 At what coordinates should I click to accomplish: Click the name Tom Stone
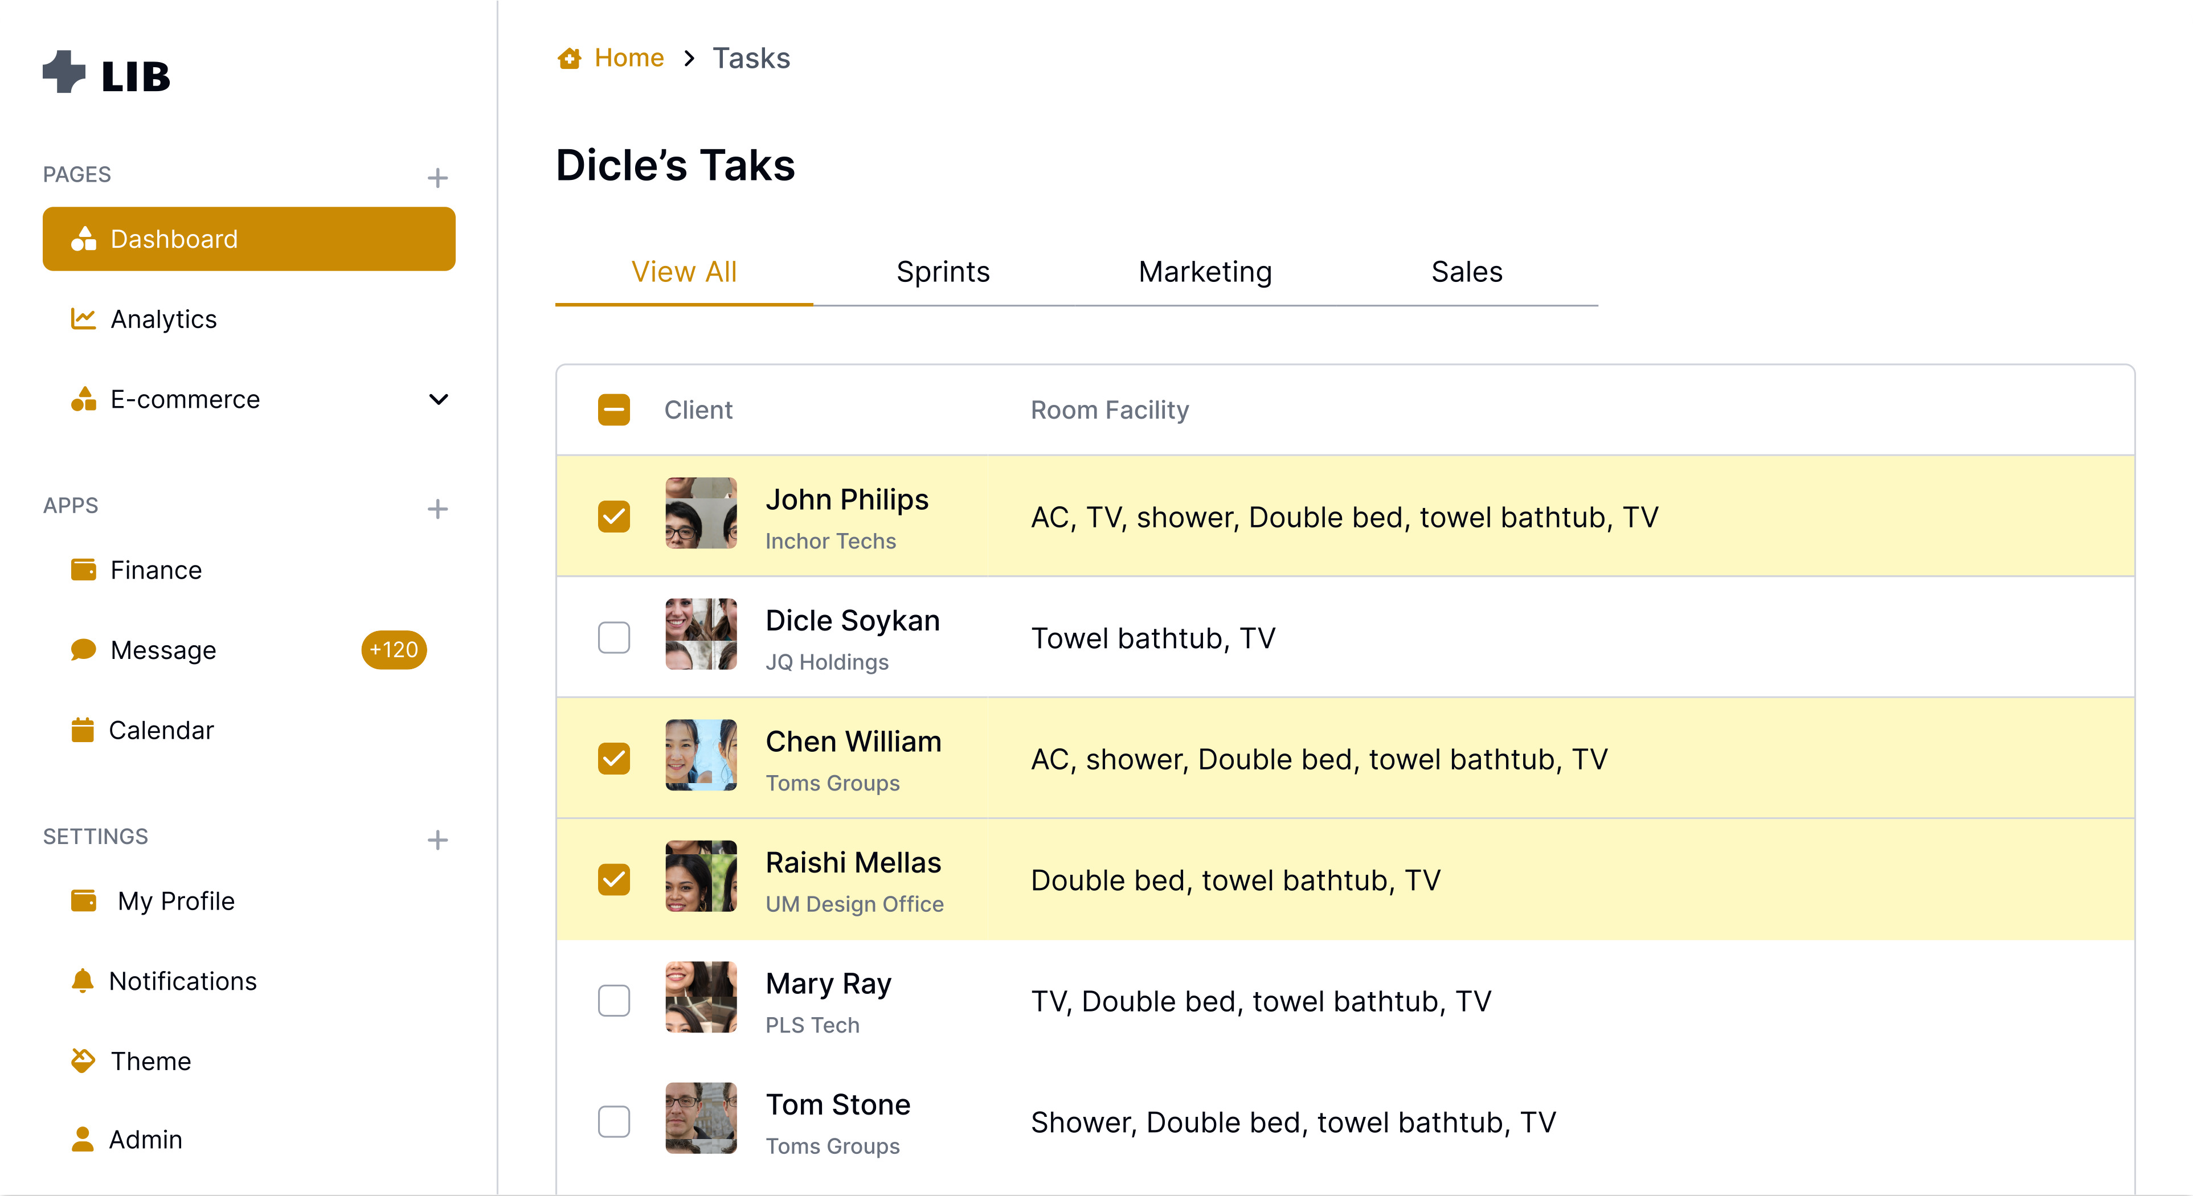[838, 1104]
